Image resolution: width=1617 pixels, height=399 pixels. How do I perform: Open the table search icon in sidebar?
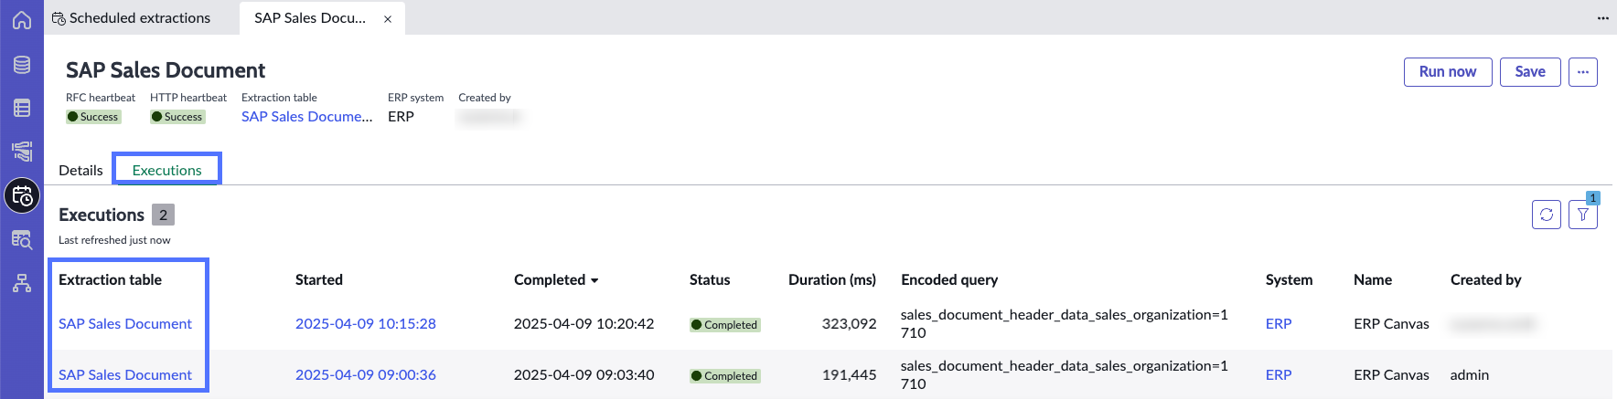(x=22, y=239)
